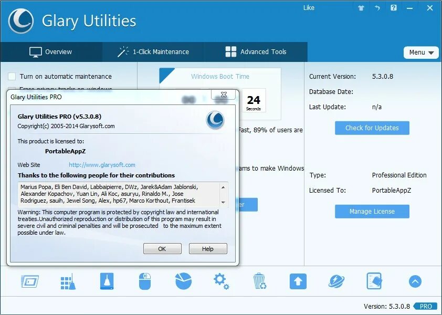
Task: Switch to the 1-Click Maintenance tab
Action: 154,52
